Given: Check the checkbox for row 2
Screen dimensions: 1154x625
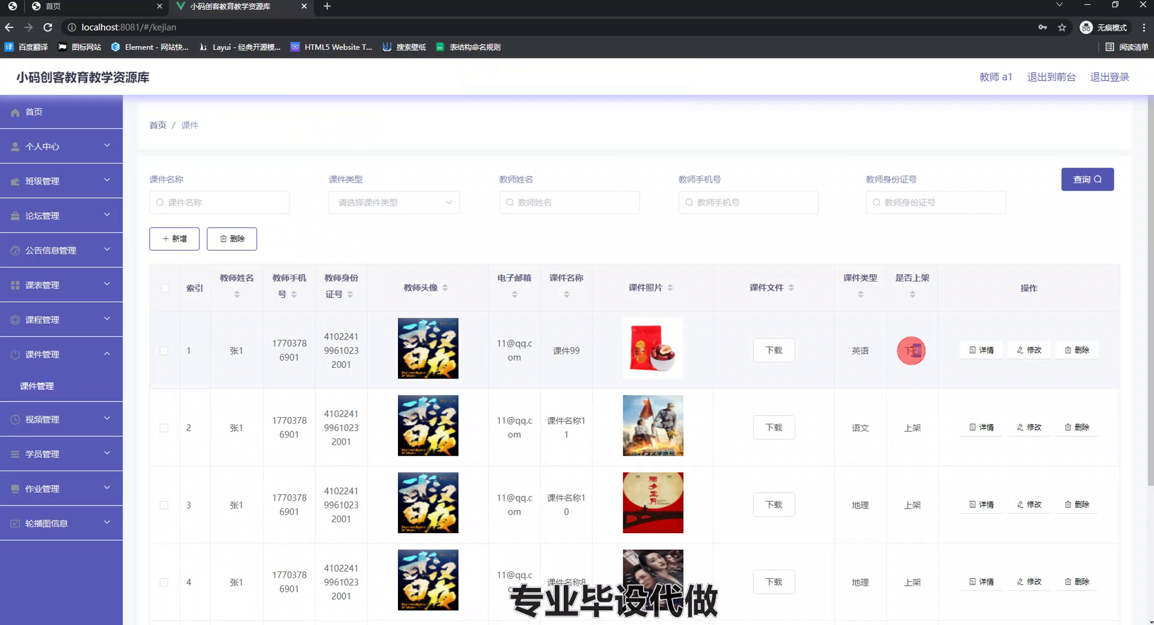Looking at the screenshot, I should [x=164, y=428].
